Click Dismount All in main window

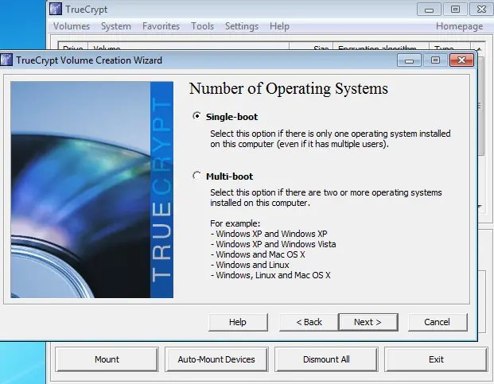(x=326, y=359)
